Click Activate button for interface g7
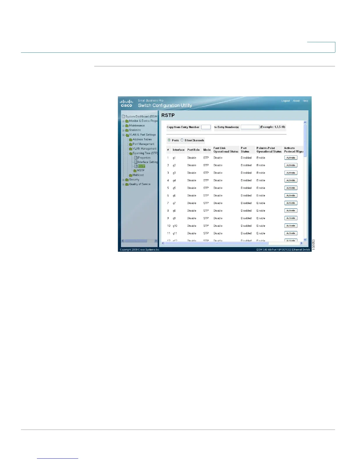 [291, 203]
